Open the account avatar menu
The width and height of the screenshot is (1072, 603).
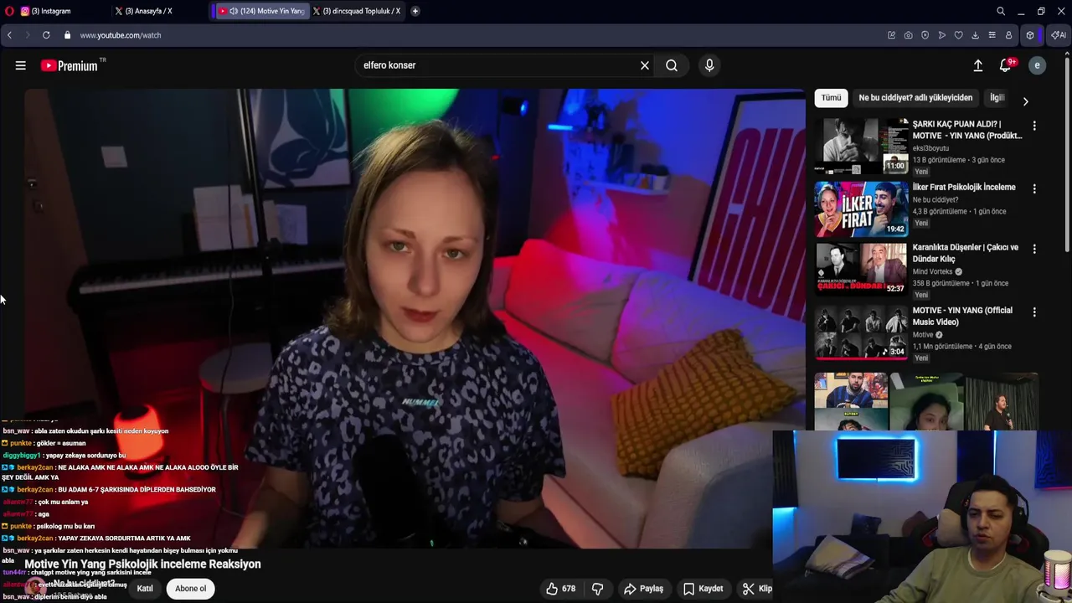(x=1037, y=65)
